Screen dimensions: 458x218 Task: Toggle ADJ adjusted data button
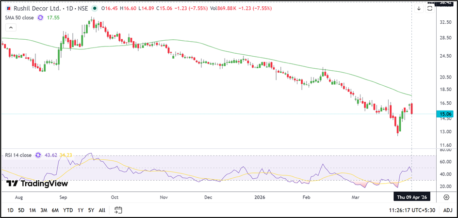point(447,210)
